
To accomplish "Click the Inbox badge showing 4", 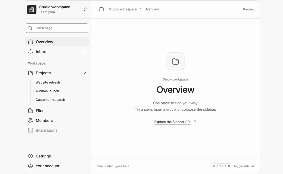I will [83, 52].
